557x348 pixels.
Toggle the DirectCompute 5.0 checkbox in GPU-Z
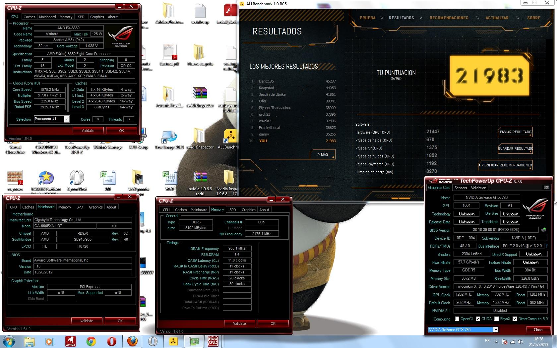515,319
